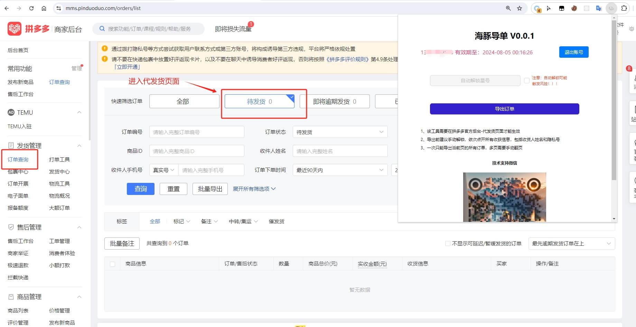The height and width of the screenshot is (327, 636).
Task: Select the 即将逾期发货 tab
Action: coord(334,101)
